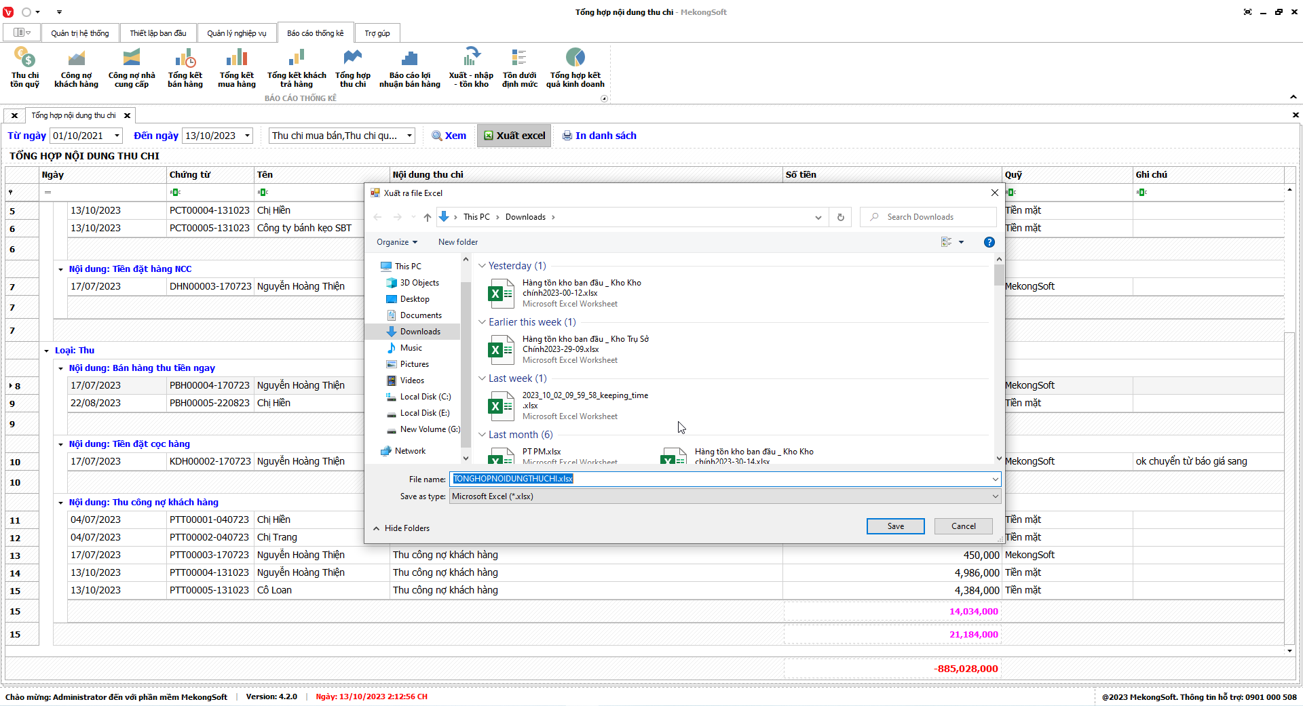Image resolution: width=1303 pixels, height=706 pixels.
Task: Open Công nợ khách hàng report
Action: [x=76, y=67]
